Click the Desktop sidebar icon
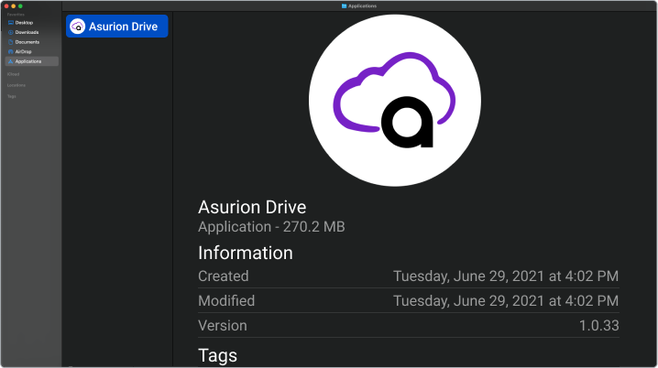Image resolution: width=658 pixels, height=368 pixels. (11, 23)
